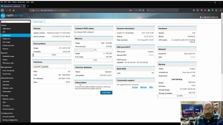
Task: Open Software center in the sidebar
Action: pos(8,88)
